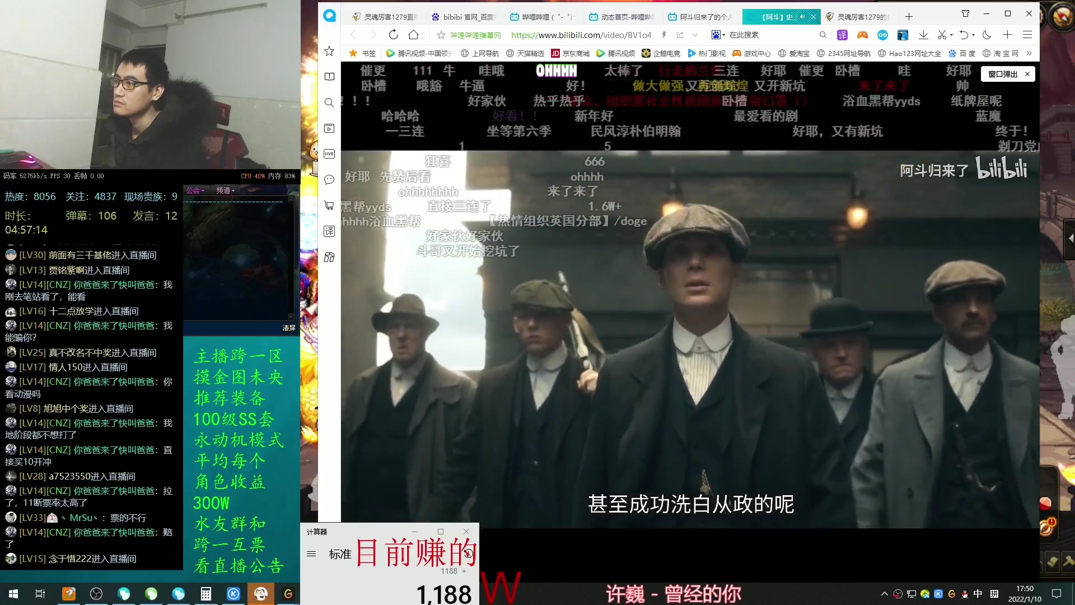
Task: Switch to bibibi 官网_百度 tab
Action: point(464,17)
